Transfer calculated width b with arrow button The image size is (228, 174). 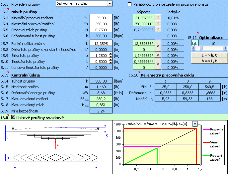[158, 55]
